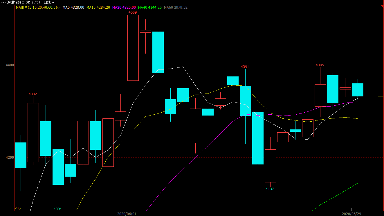This screenshot has height=216, width=384.
Task: Click the 4332 high price label
Action: coord(33,94)
